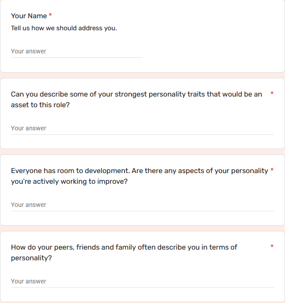Click the word 'personality?' ending the last question
285x303 pixels.
[31, 258]
